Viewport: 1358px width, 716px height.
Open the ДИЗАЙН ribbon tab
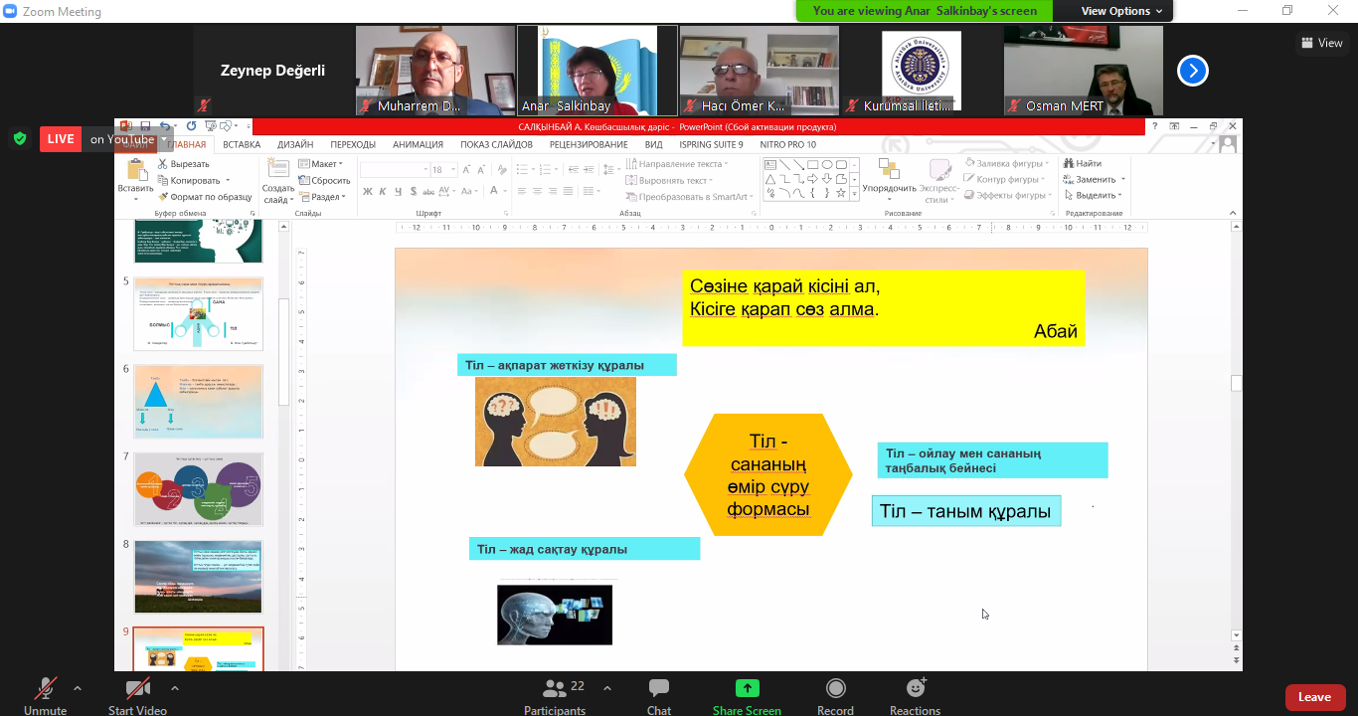click(x=295, y=144)
